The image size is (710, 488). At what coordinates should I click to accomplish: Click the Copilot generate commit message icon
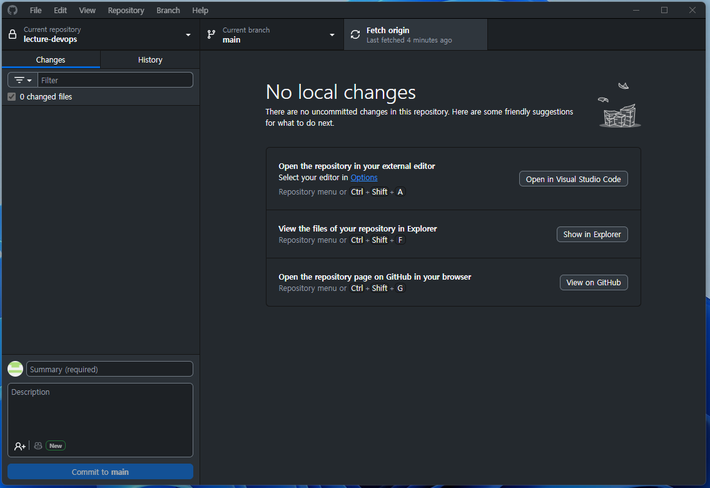tap(38, 446)
